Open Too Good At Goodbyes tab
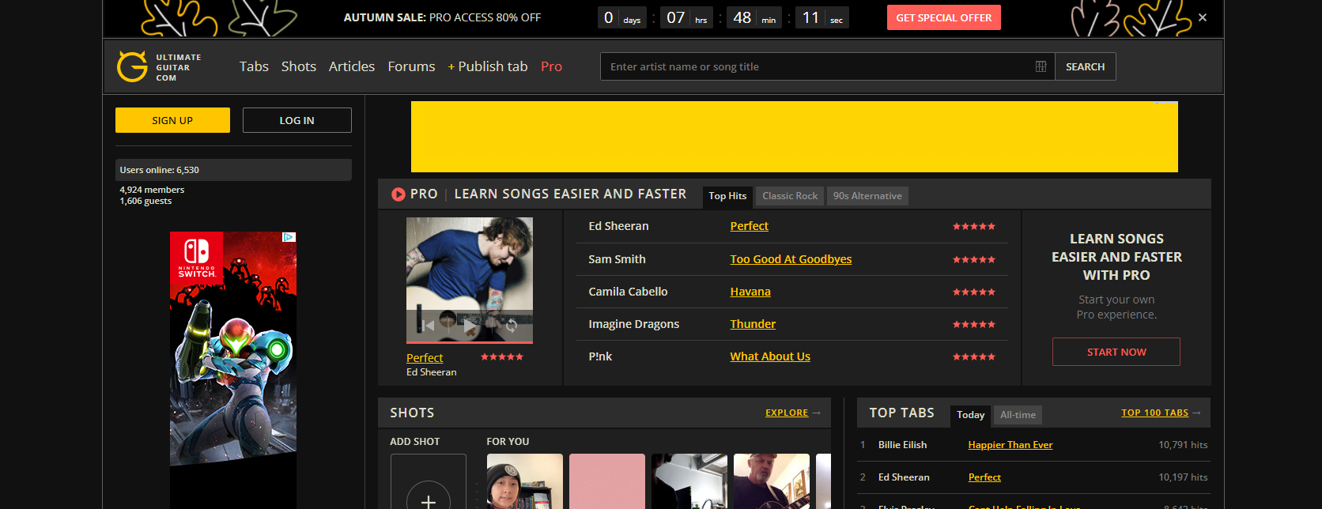This screenshot has width=1322, height=509. 791,259
